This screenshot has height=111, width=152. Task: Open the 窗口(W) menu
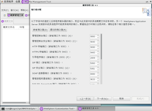(x=15, y=10)
